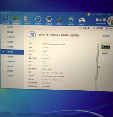Open driver detection gear-box icon
The image size is (113, 117).
coord(49,19)
